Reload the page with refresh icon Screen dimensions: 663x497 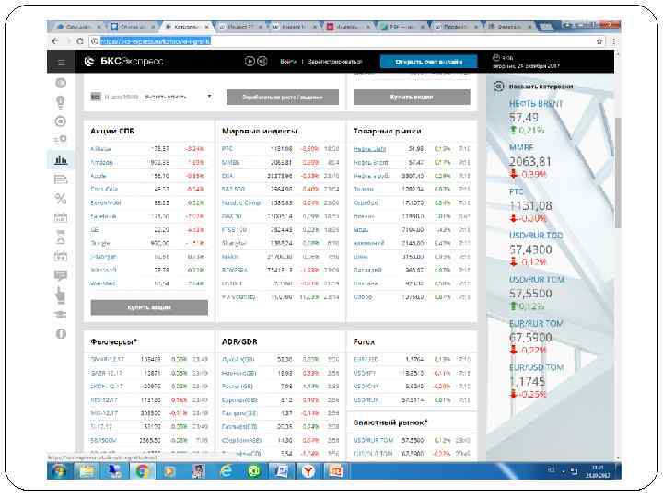(x=80, y=41)
